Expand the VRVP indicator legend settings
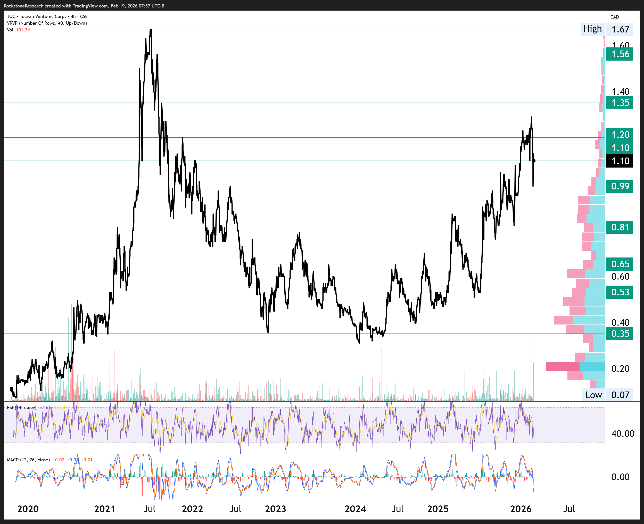The image size is (644, 524). (x=47, y=23)
